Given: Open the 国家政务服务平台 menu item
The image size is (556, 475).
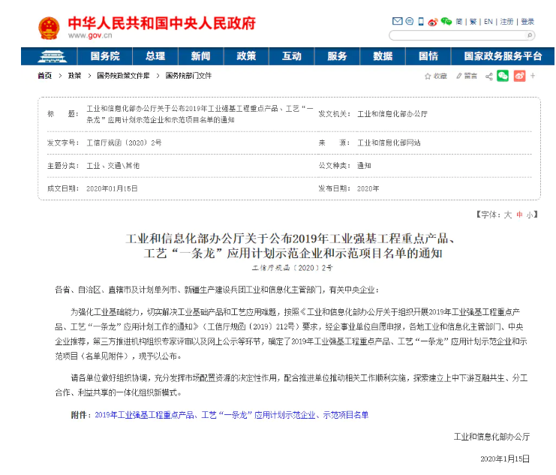Looking at the screenshot, I should pyautogui.click(x=502, y=56).
